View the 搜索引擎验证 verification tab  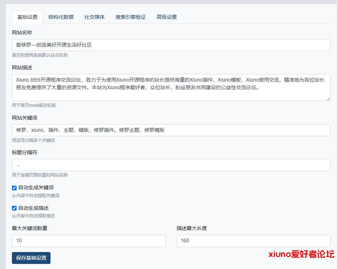131,17
